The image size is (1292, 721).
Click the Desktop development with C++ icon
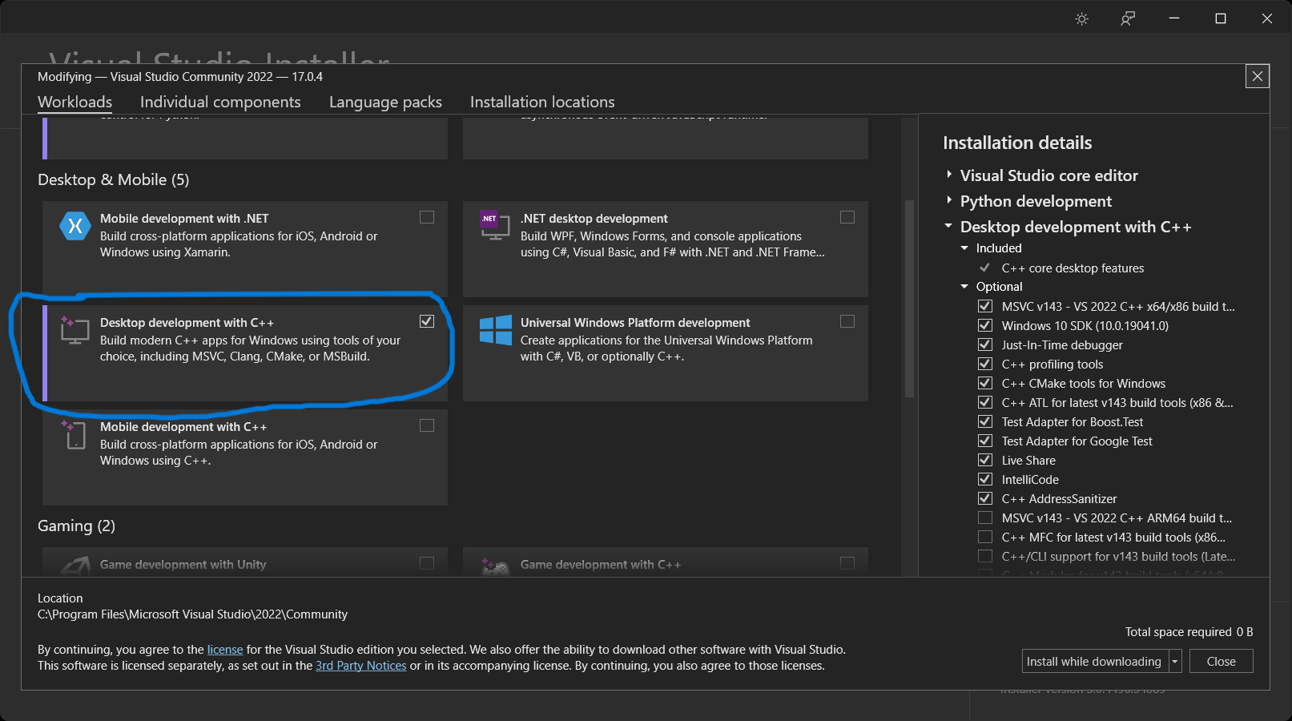click(74, 329)
